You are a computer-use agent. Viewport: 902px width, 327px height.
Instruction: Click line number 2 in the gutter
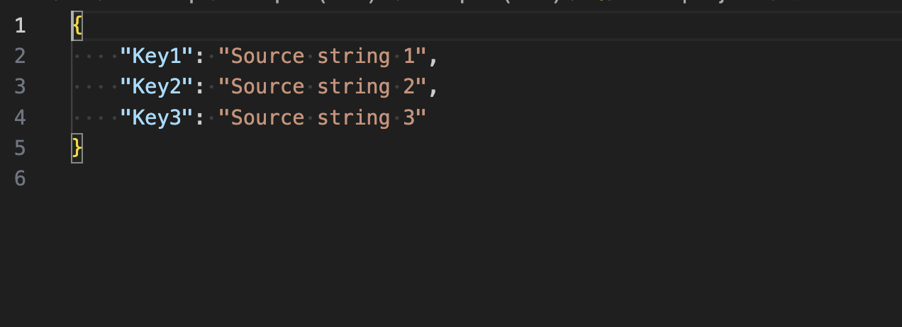[20, 56]
